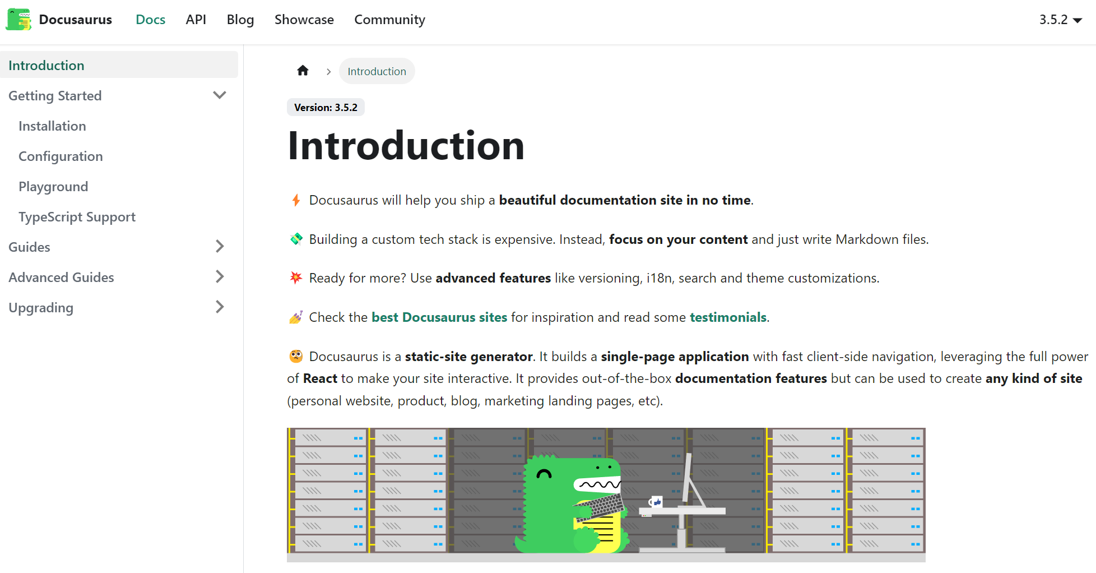Collapse the Getting Started category
The width and height of the screenshot is (1096, 573).
tap(220, 95)
